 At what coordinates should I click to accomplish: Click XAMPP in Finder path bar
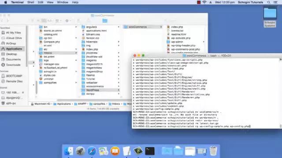coord(80,104)
